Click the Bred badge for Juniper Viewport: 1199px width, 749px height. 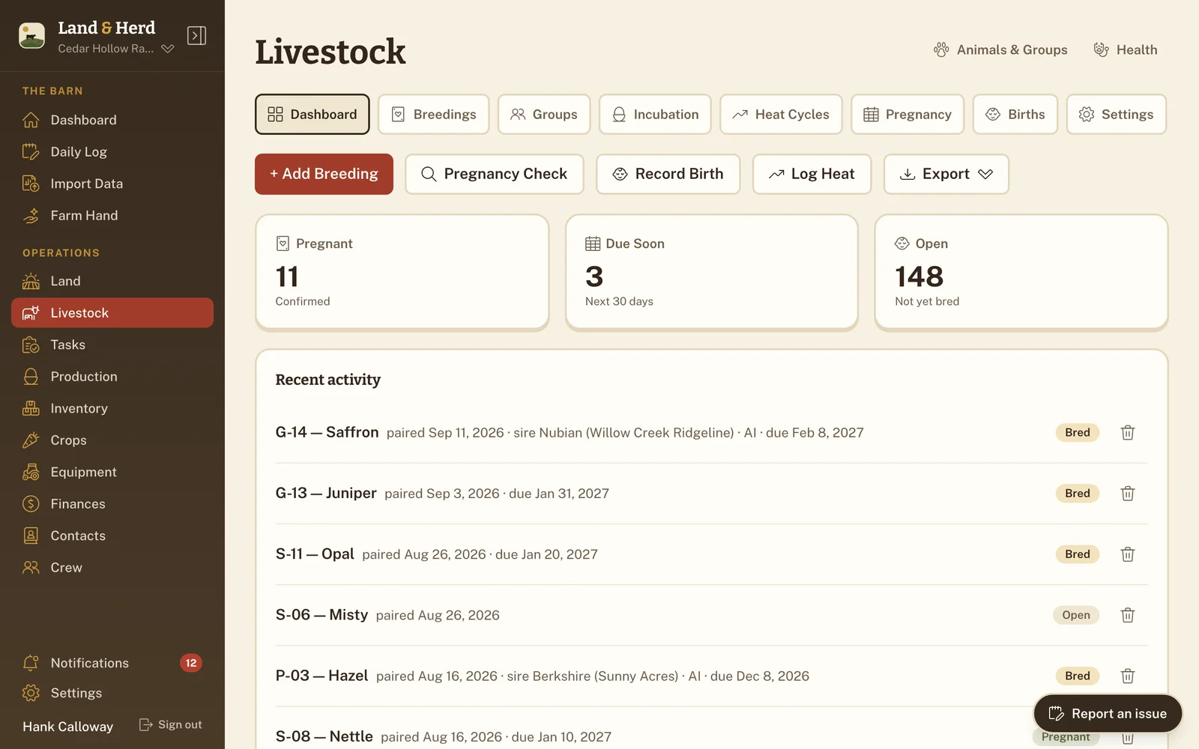click(x=1078, y=493)
